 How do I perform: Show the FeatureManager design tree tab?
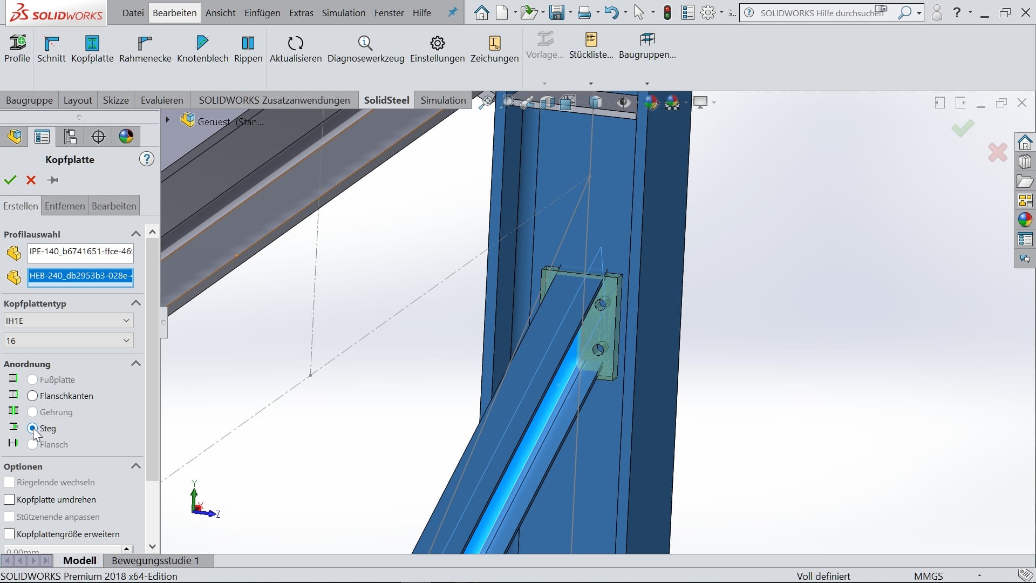tap(15, 137)
